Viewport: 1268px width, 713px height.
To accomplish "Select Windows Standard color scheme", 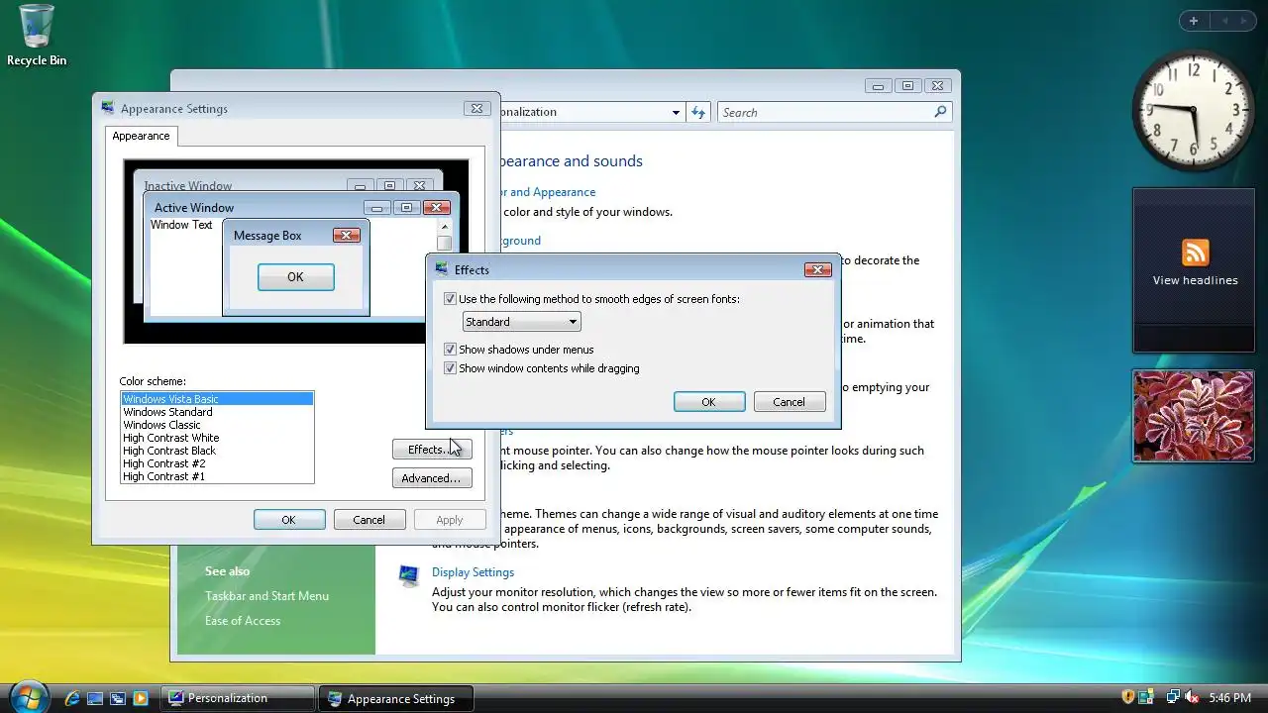I will pos(217,412).
